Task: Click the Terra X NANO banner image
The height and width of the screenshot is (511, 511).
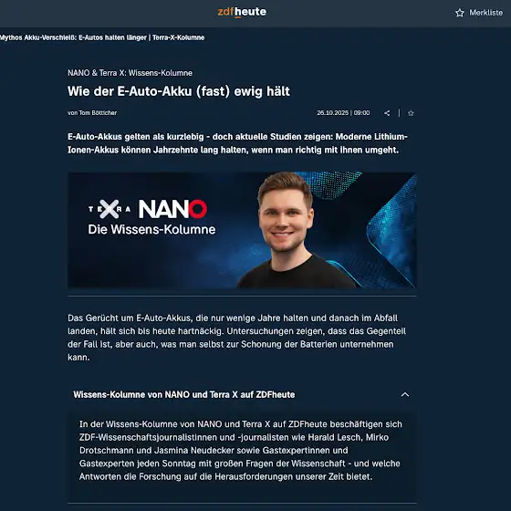Action: pos(242,230)
